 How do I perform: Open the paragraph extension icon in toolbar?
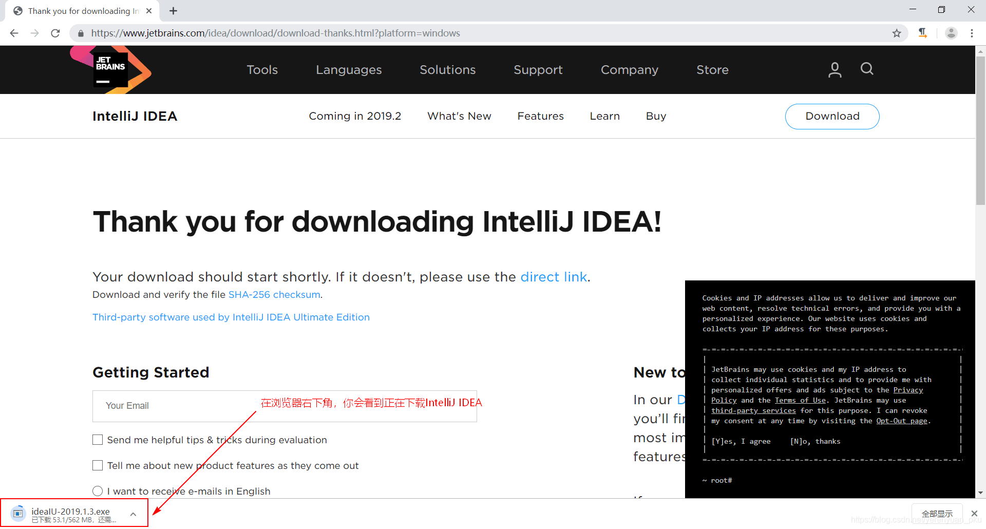pyautogui.click(x=923, y=33)
